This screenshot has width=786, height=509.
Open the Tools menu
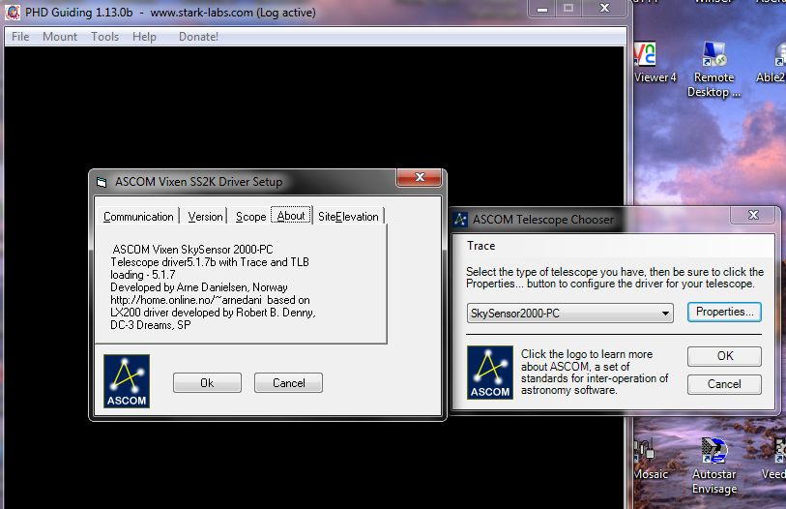pos(104,37)
